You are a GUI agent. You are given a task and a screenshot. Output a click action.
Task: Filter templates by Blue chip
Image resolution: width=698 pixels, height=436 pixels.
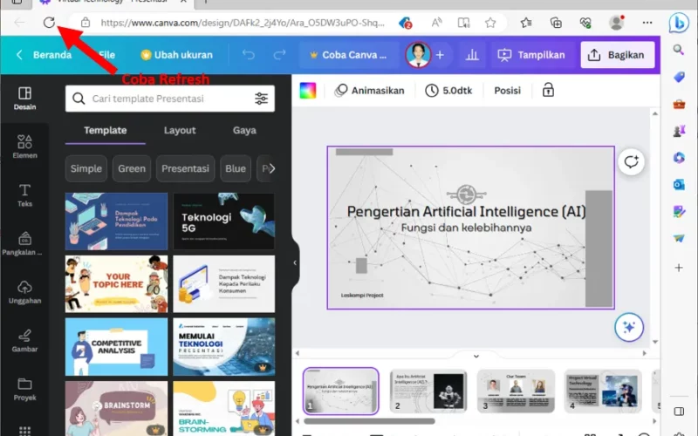click(236, 168)
